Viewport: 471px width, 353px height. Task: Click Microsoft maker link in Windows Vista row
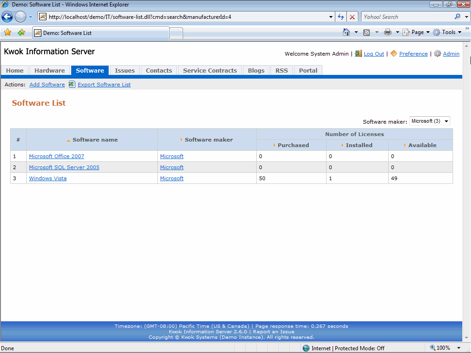172,178
